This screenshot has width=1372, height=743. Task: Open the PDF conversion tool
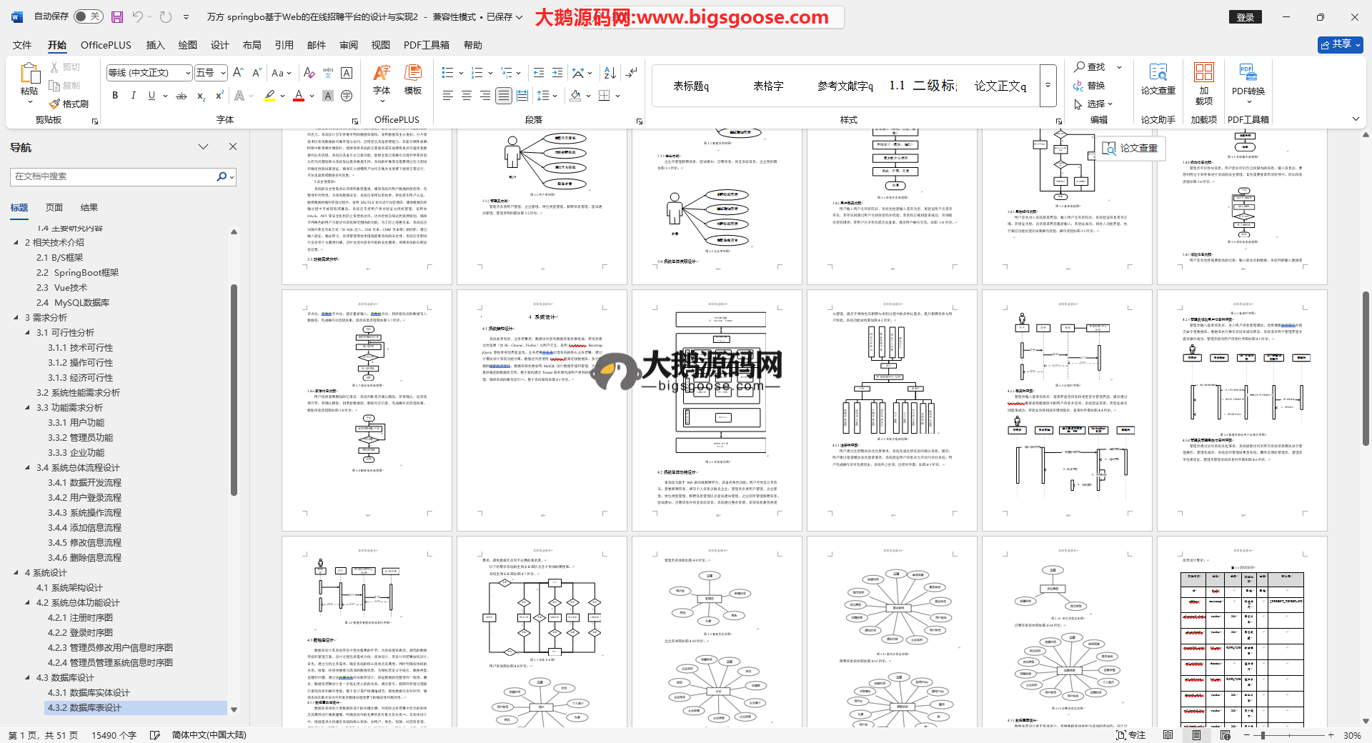1248,80
